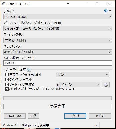Open the partition scheme GPT UEFI dropdown

pos(58,29)
